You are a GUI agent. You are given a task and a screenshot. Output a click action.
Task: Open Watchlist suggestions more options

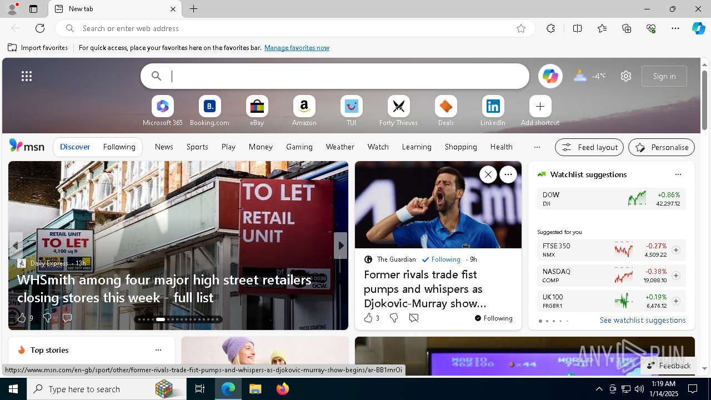pos(678,174)
